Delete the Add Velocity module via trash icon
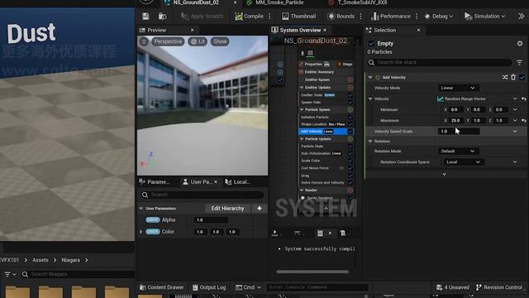The image size is (529, 298). pyautogui.click(x=513, y=77)
